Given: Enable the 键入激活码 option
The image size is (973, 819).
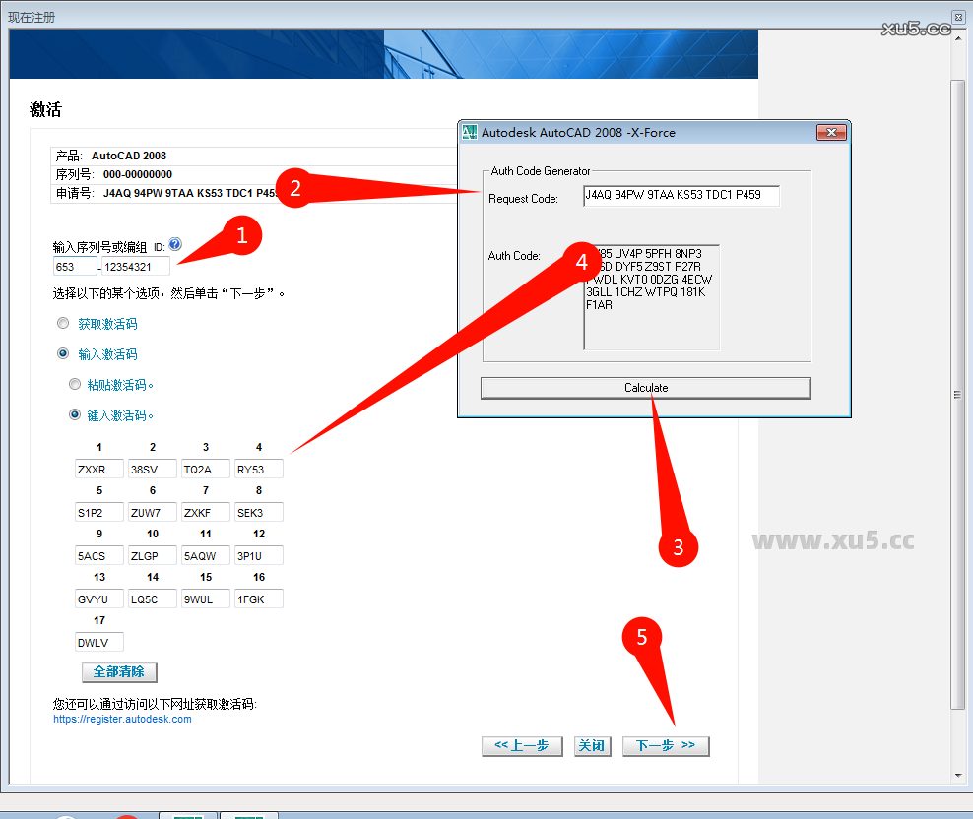Looking at the screenshot, I should [x=75, y=414].
